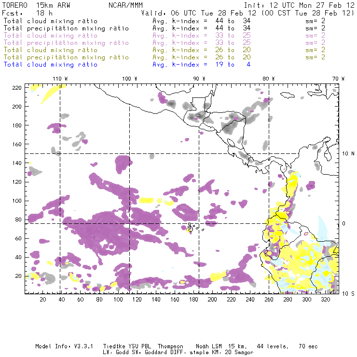Image resolution: width=357 pixels, height=357 pixels.
Task: Select the '70 sec' timestep text
Action: (308, 346)
